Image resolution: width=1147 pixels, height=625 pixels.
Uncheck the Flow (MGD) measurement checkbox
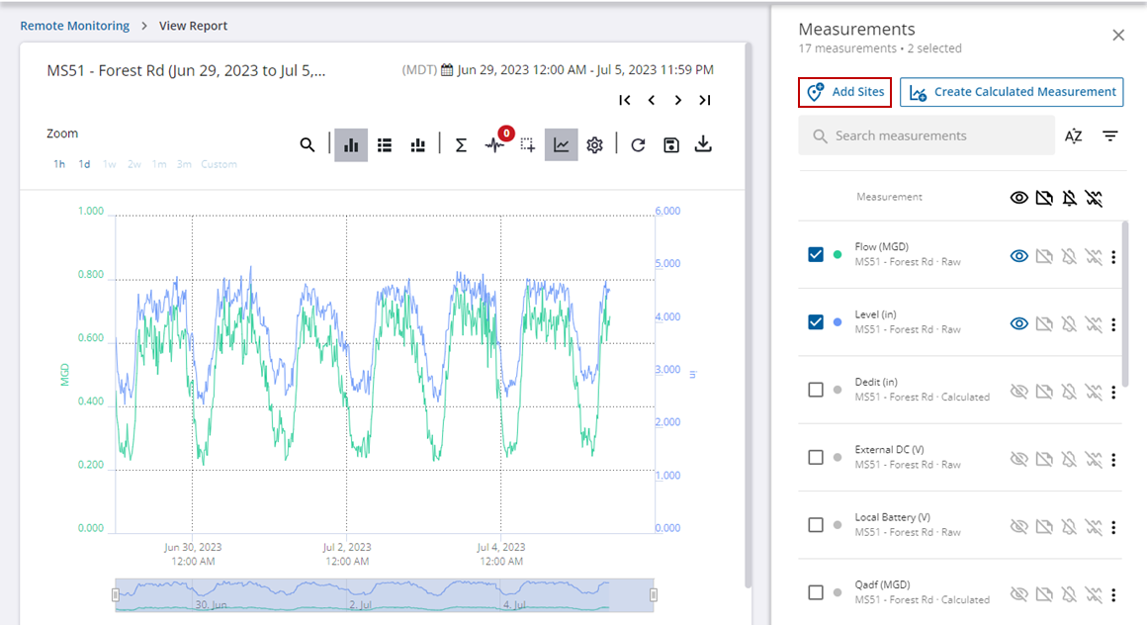[816, 255]
